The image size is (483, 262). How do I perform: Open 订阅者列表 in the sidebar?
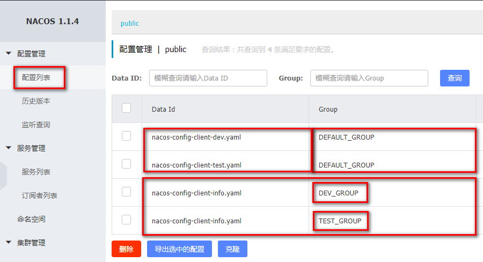pos(39,195)
